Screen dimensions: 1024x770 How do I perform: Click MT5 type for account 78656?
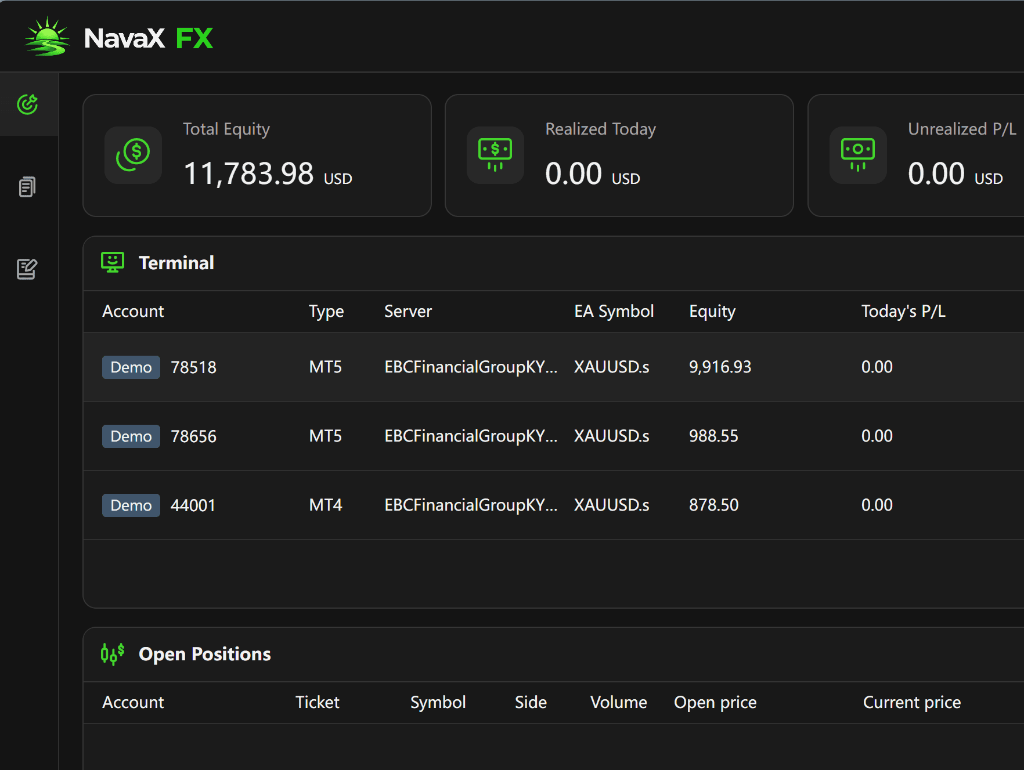326,436
